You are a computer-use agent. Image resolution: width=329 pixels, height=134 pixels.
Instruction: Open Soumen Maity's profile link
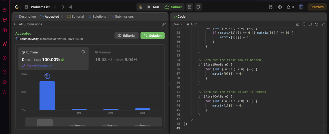point(29,39)
